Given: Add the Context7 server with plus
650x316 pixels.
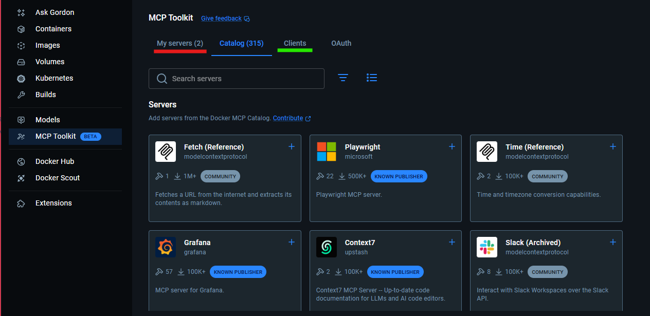Looking at the screenshot, I should click(x=452, y=242).
